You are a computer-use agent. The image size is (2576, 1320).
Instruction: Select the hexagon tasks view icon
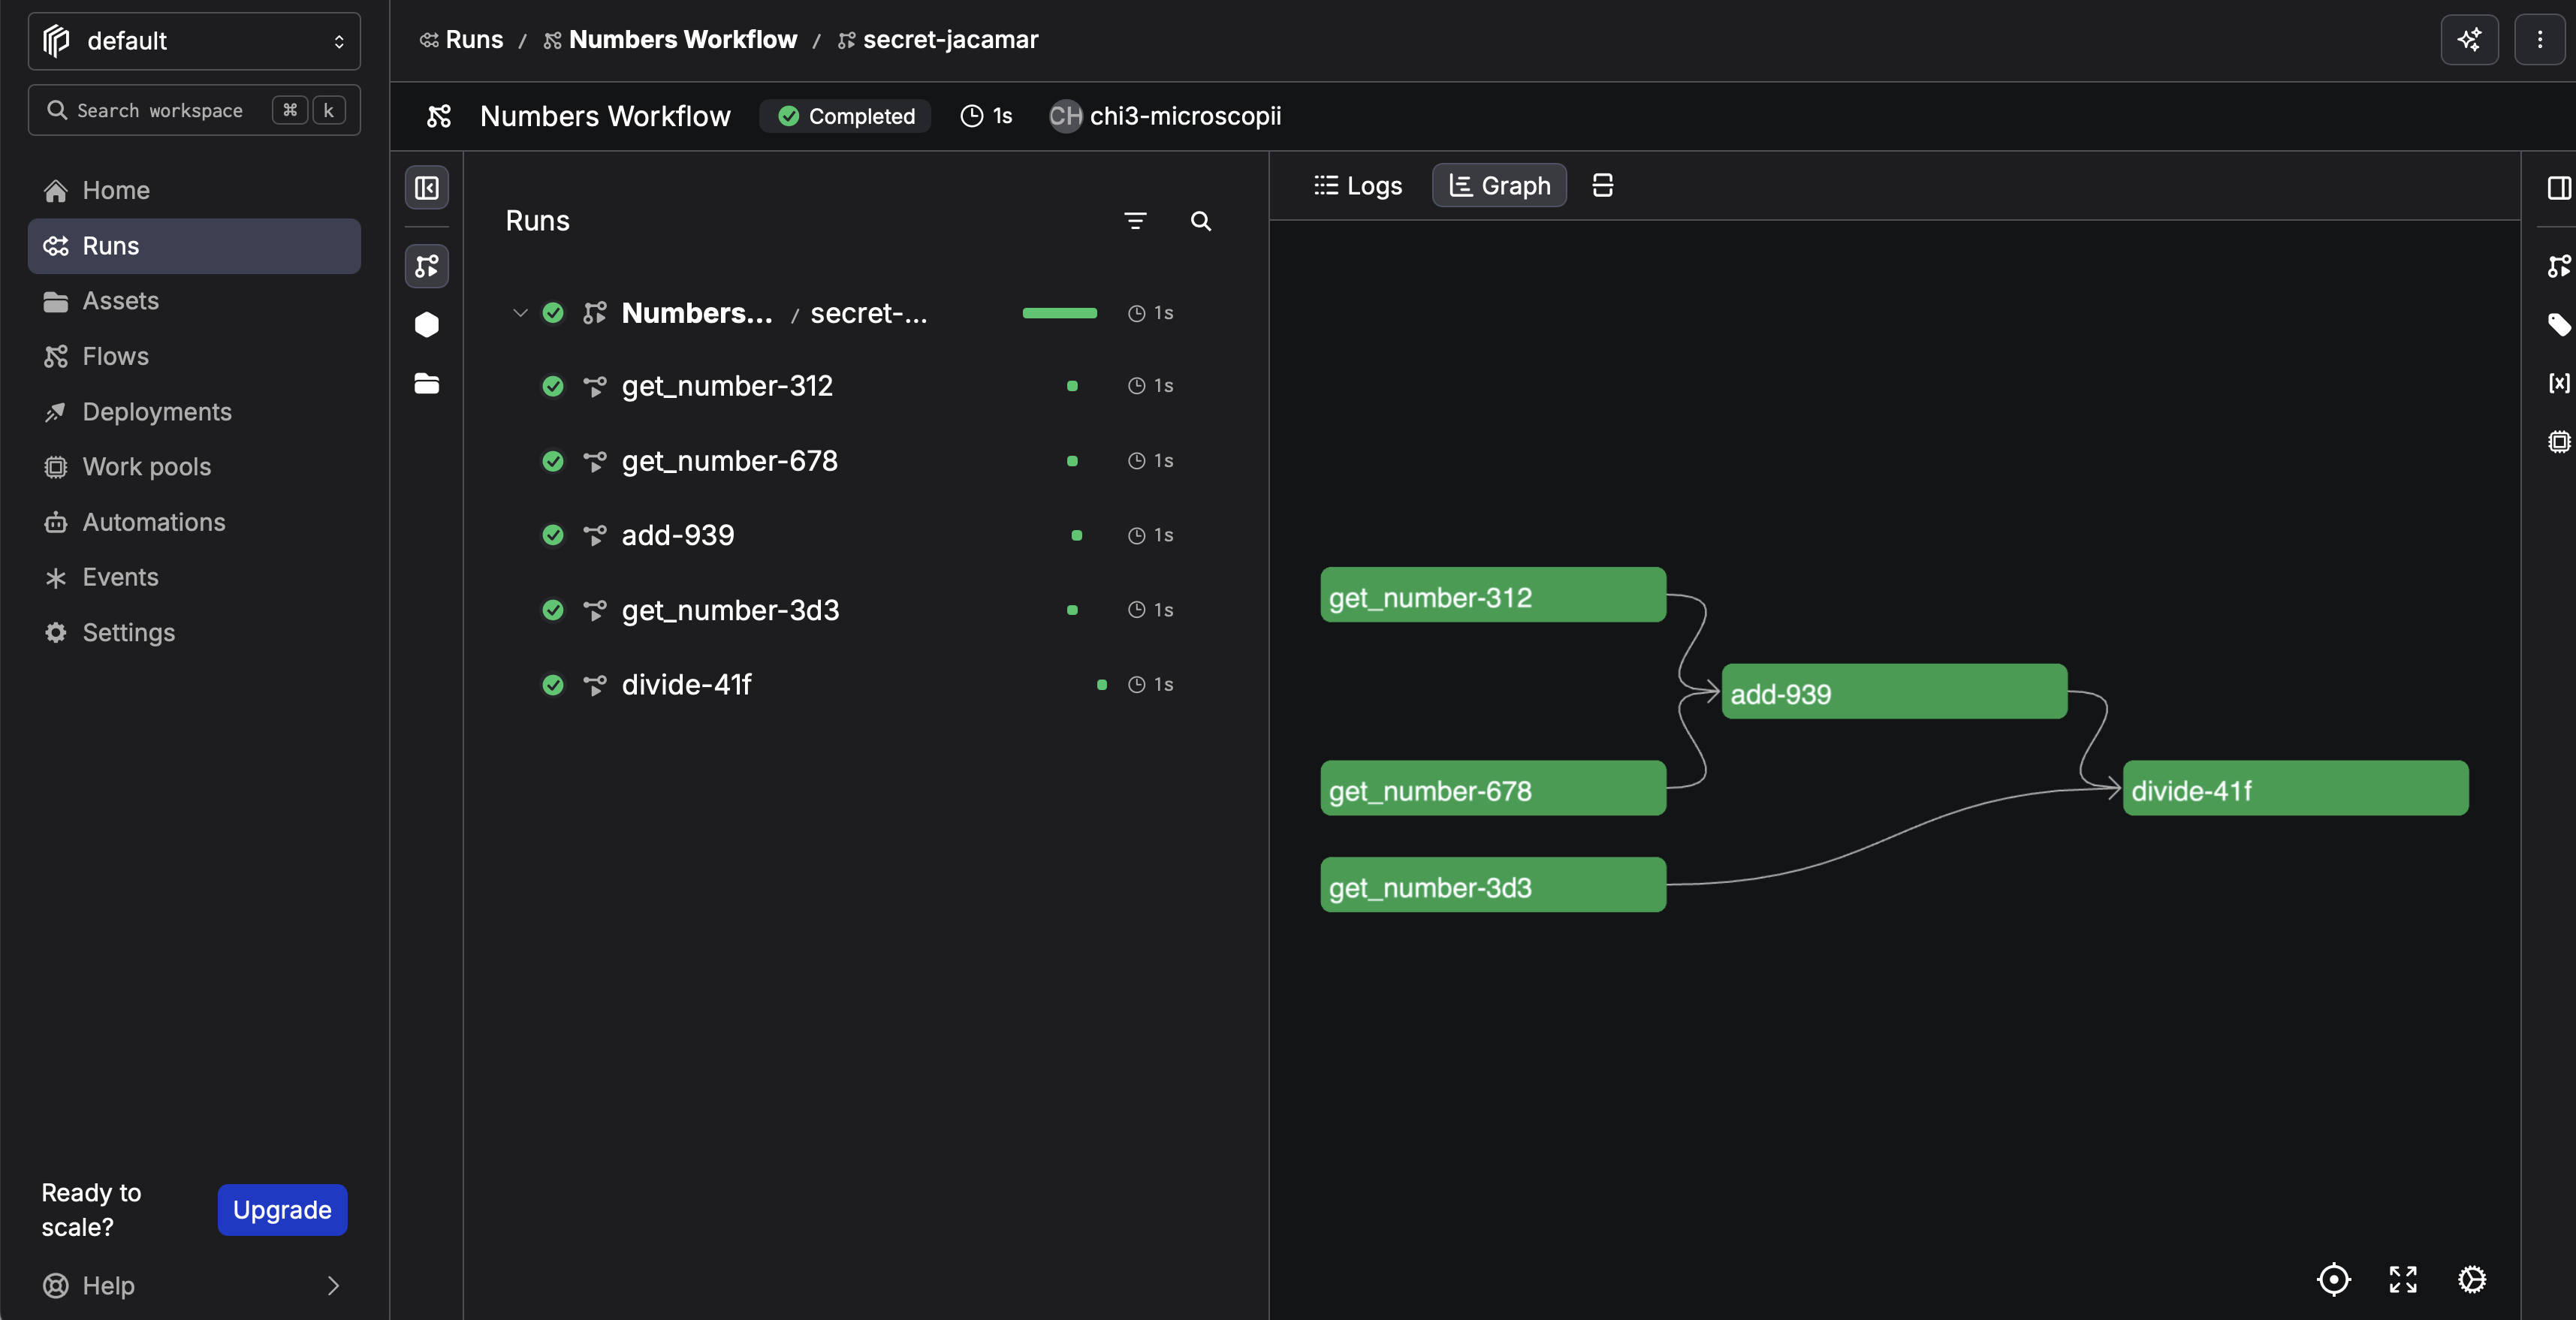coord(427,324)
